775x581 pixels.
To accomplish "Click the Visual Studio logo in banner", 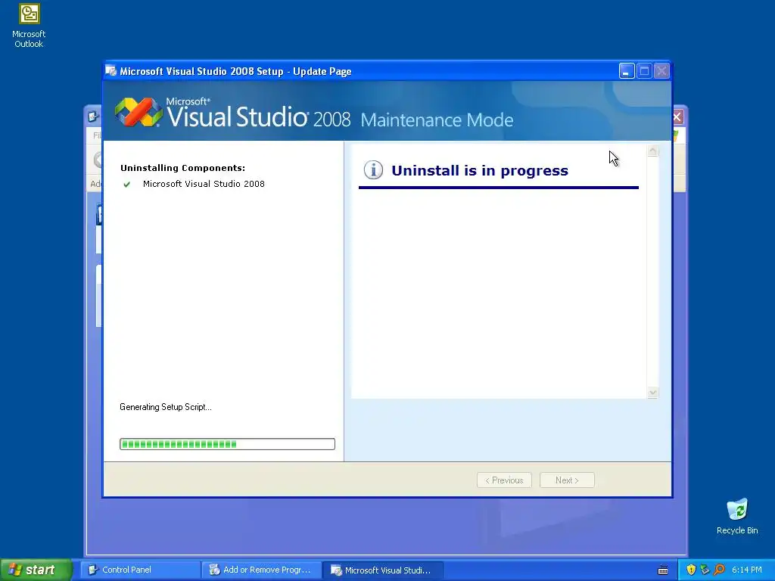I will [139, 112].
